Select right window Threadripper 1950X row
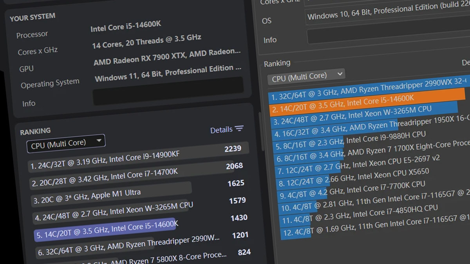 (370, 127)
